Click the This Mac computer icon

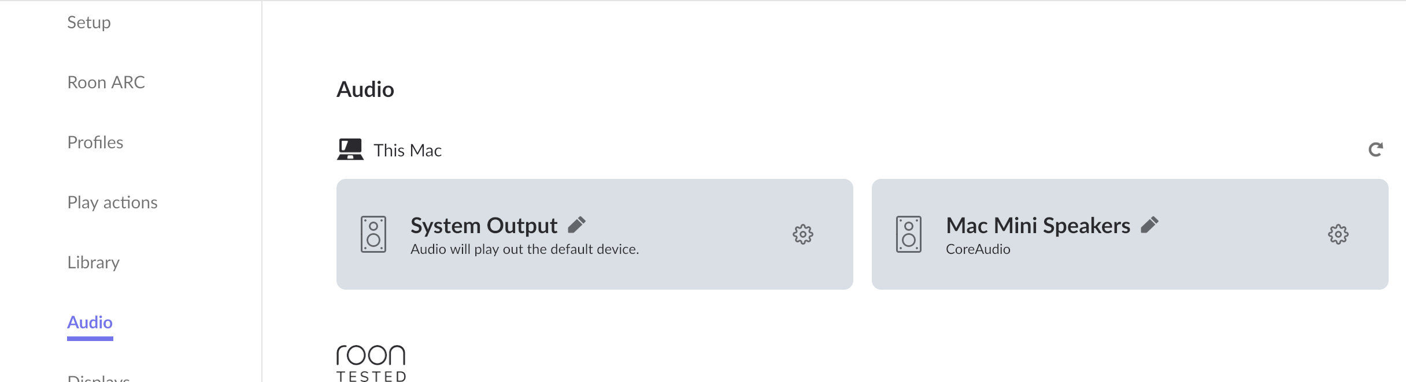coord(350,149)
